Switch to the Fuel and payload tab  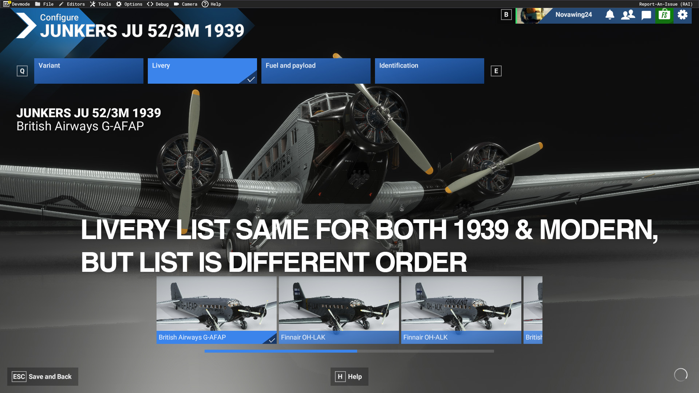pyautogui.click(x=316, y=71)
